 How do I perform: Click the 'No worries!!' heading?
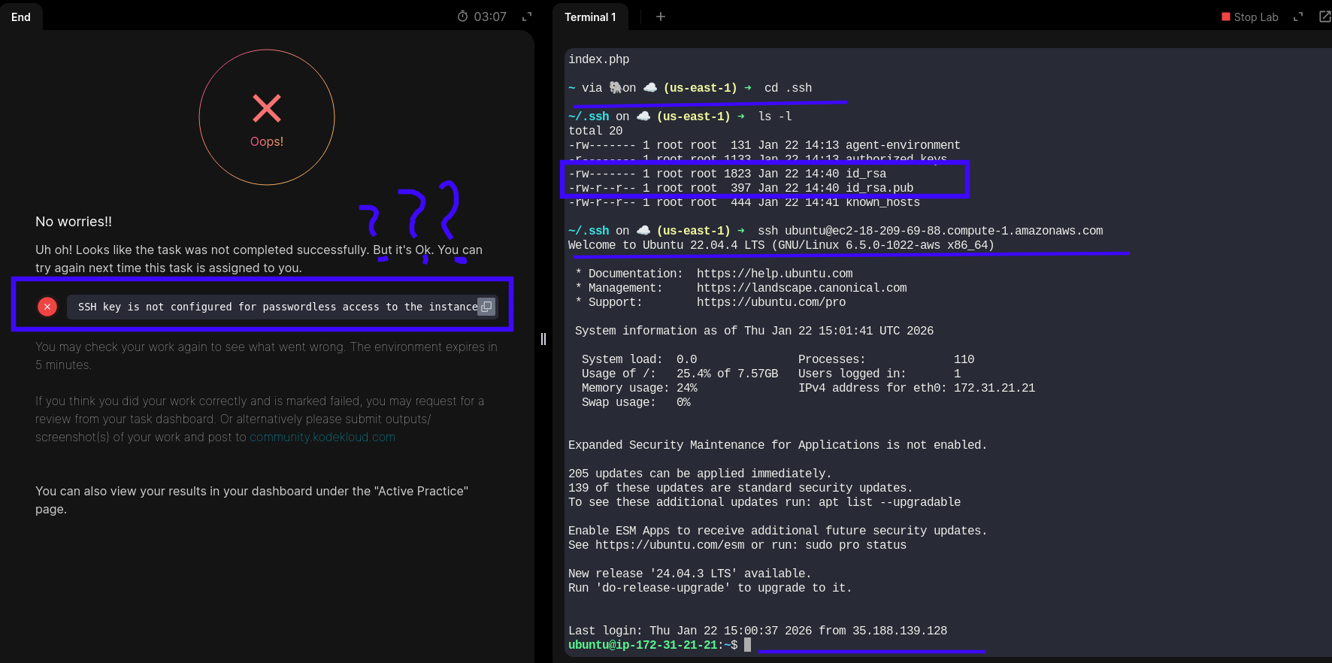click(74, 222)
